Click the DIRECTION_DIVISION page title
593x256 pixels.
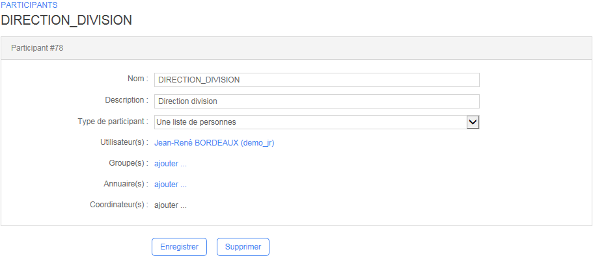[66, 20]
